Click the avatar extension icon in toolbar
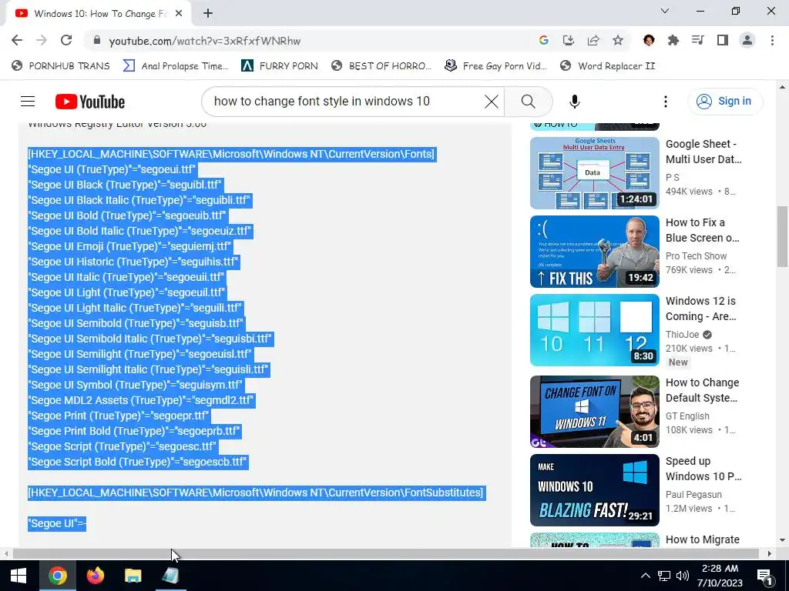Screen dimensions: 789x591 (649, 40)
